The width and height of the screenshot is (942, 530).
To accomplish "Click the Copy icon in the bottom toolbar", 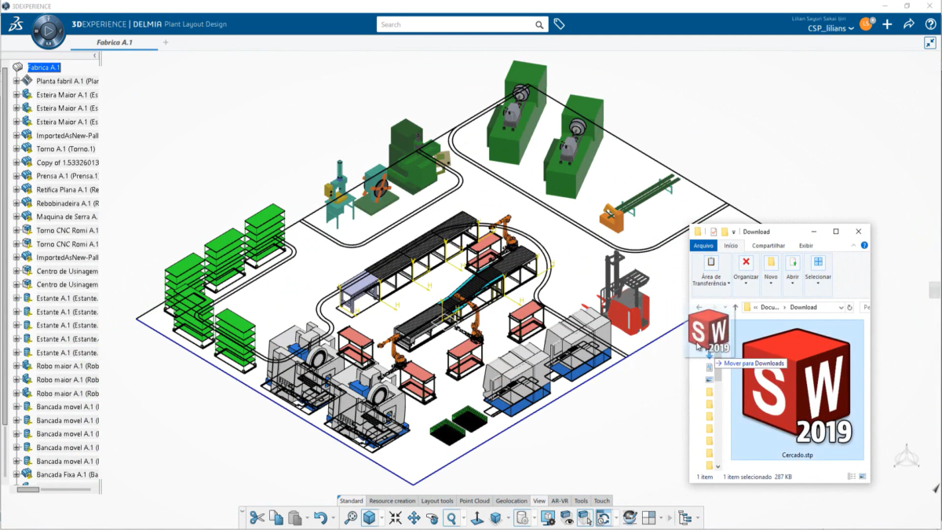I will point(276,517).
